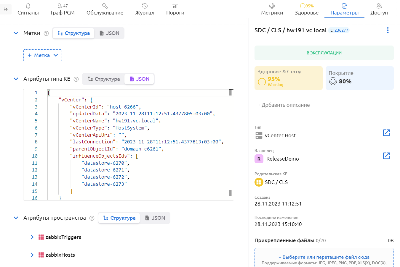Click help icon next to Атрибуты типа КЕ
This screenshot has width=400, height=267.
[x=76, y=79]
